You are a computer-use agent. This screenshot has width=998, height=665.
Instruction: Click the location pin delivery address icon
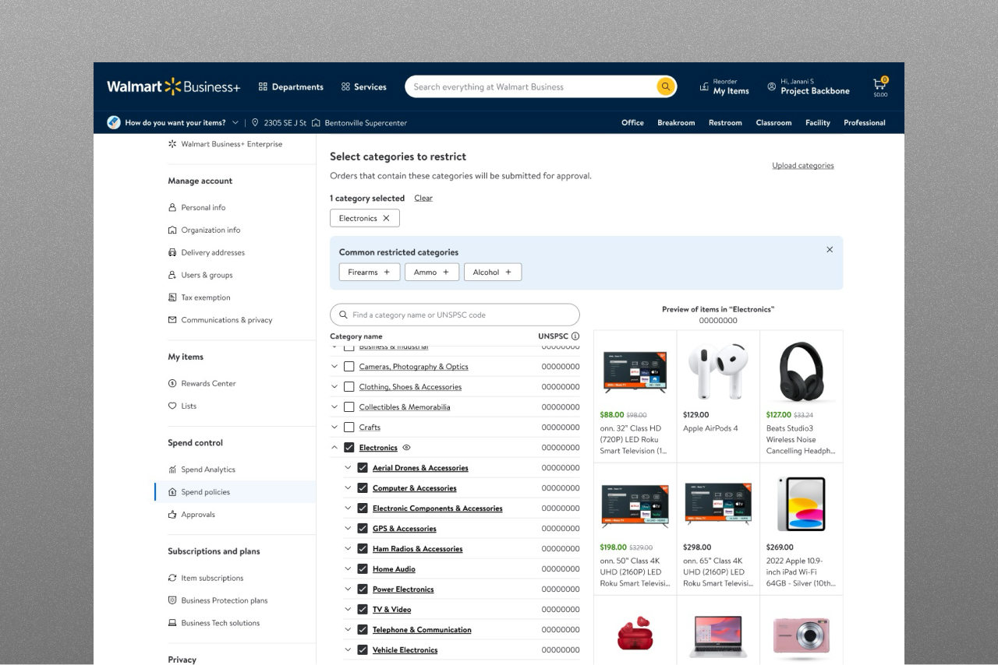255,122
